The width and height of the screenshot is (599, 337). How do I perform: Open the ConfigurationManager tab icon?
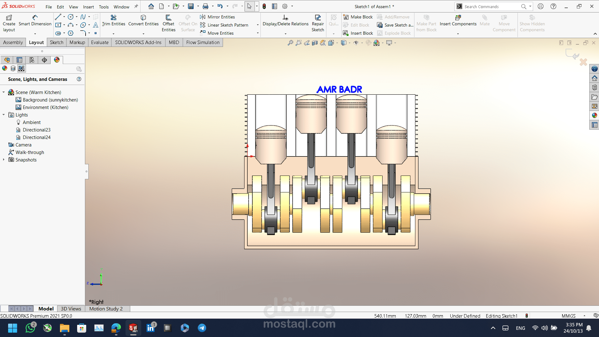pyautogui.click(x=32, y=60)
